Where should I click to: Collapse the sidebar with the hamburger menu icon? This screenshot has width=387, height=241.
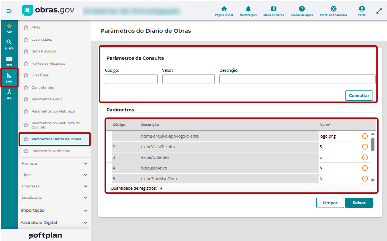[x=9, y=11]
